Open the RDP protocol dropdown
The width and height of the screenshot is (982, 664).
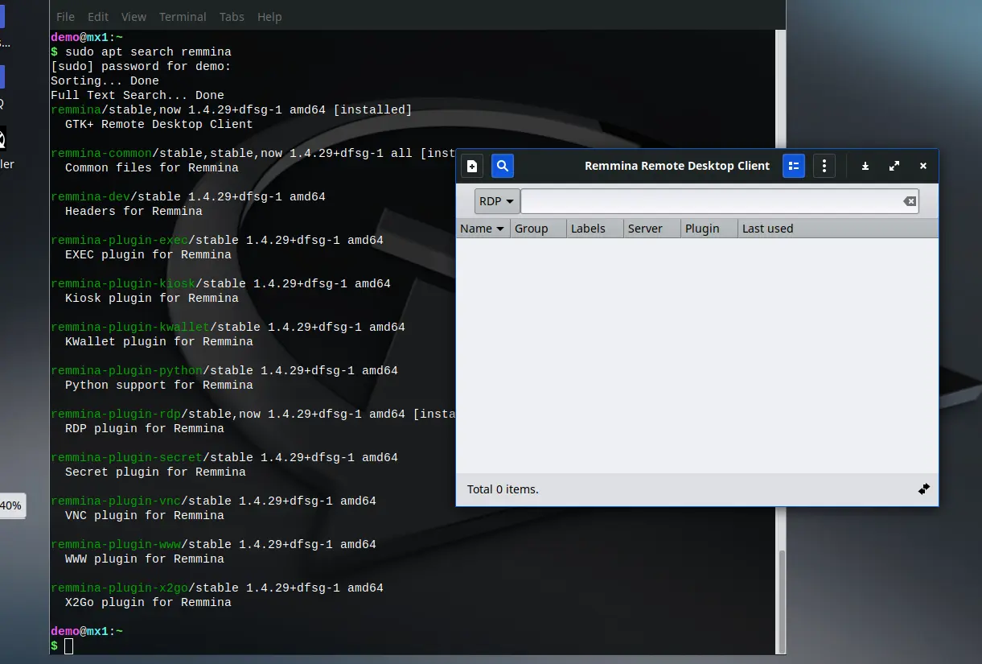coord(497,201)
